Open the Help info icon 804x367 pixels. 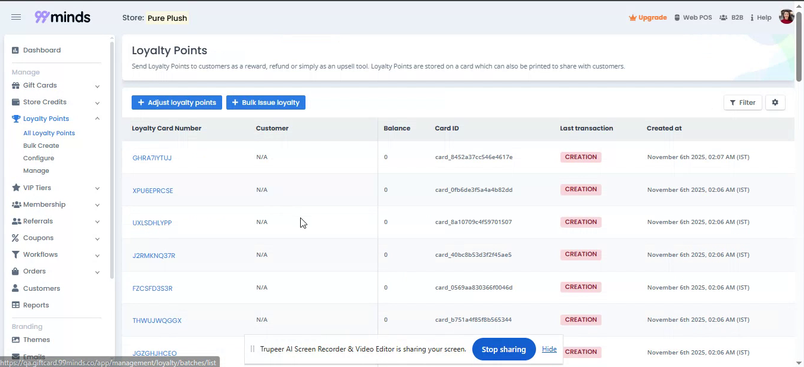point(752,18)
